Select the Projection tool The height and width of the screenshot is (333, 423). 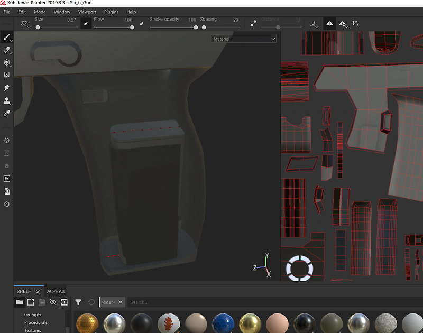pyautogui.click(x=7, y=63)
